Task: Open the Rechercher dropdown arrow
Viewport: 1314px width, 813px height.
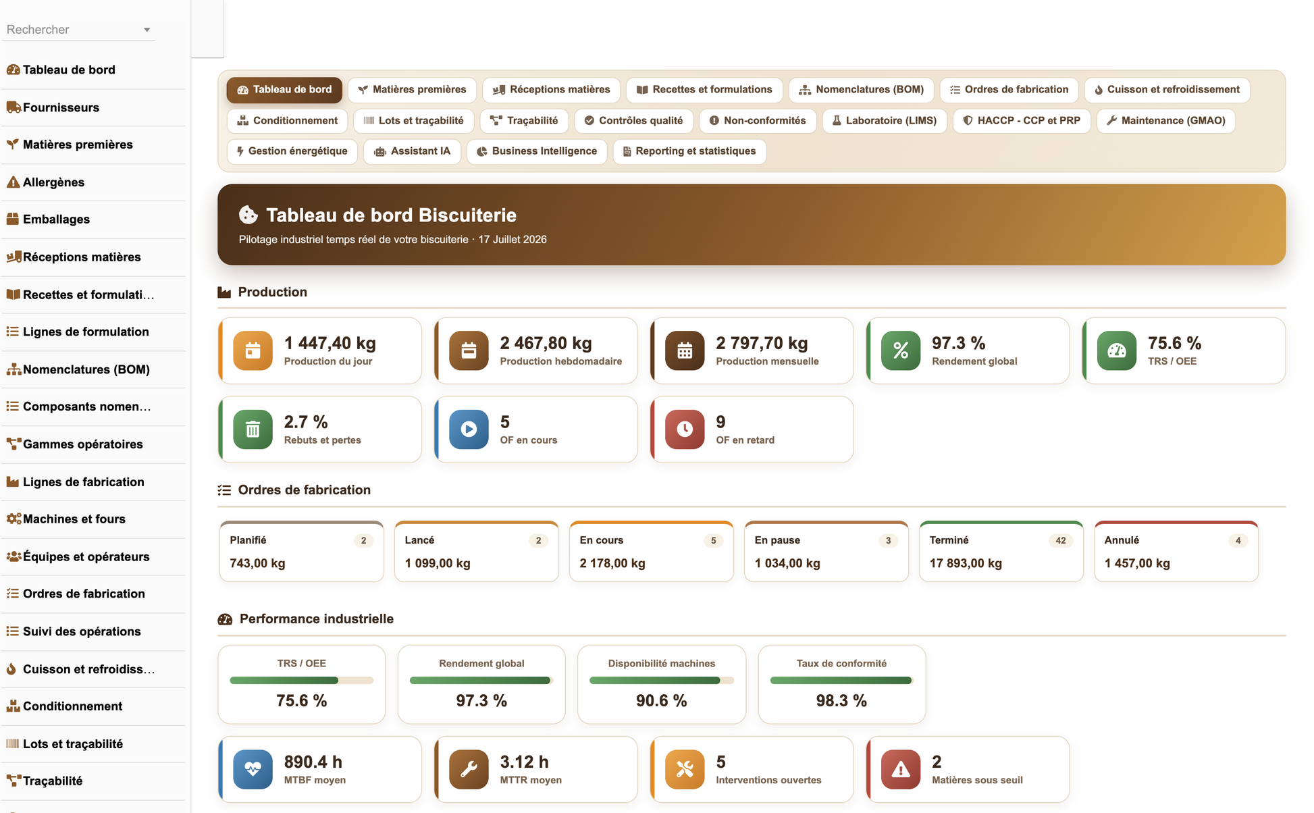Action: click(147, 30)
